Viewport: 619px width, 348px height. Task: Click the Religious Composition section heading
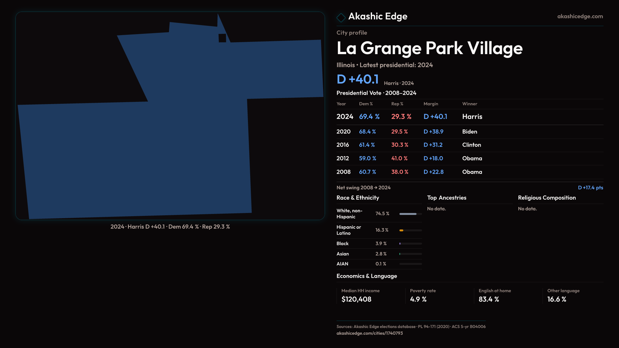point(546,198)
